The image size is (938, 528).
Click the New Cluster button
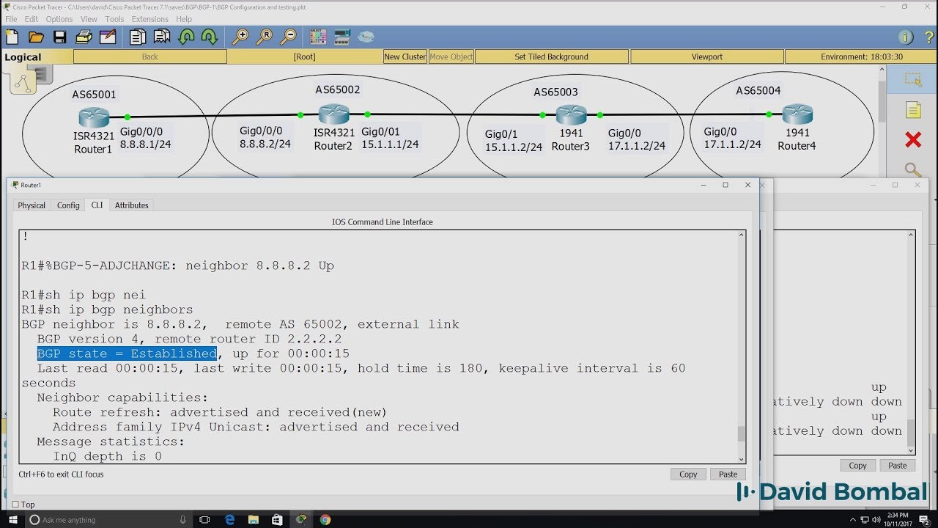pyautogui.click(x=405, y=56)
